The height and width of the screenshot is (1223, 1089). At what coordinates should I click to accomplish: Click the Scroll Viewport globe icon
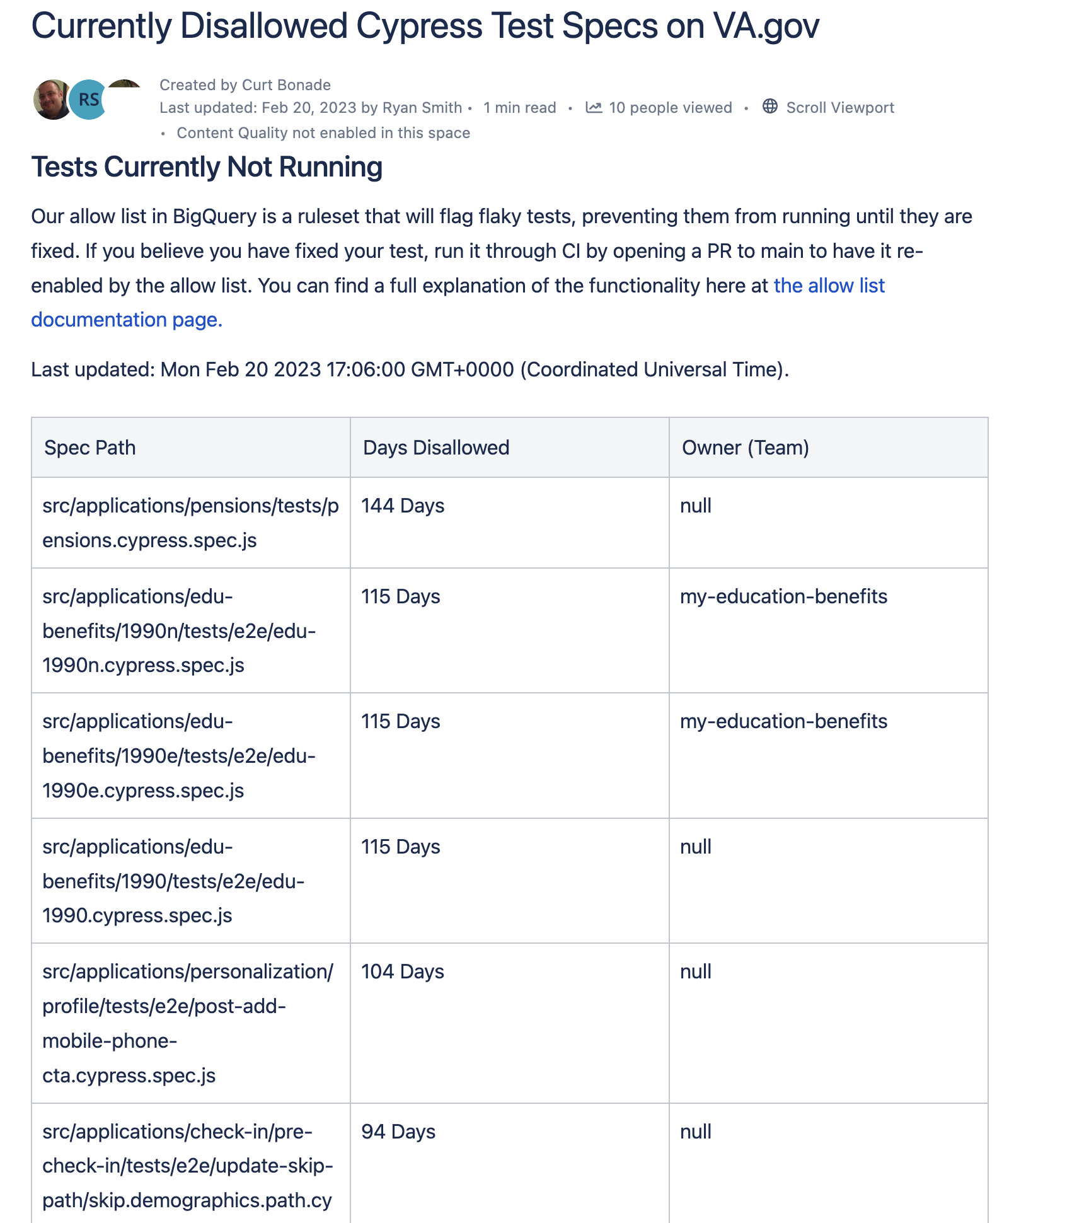769,107
